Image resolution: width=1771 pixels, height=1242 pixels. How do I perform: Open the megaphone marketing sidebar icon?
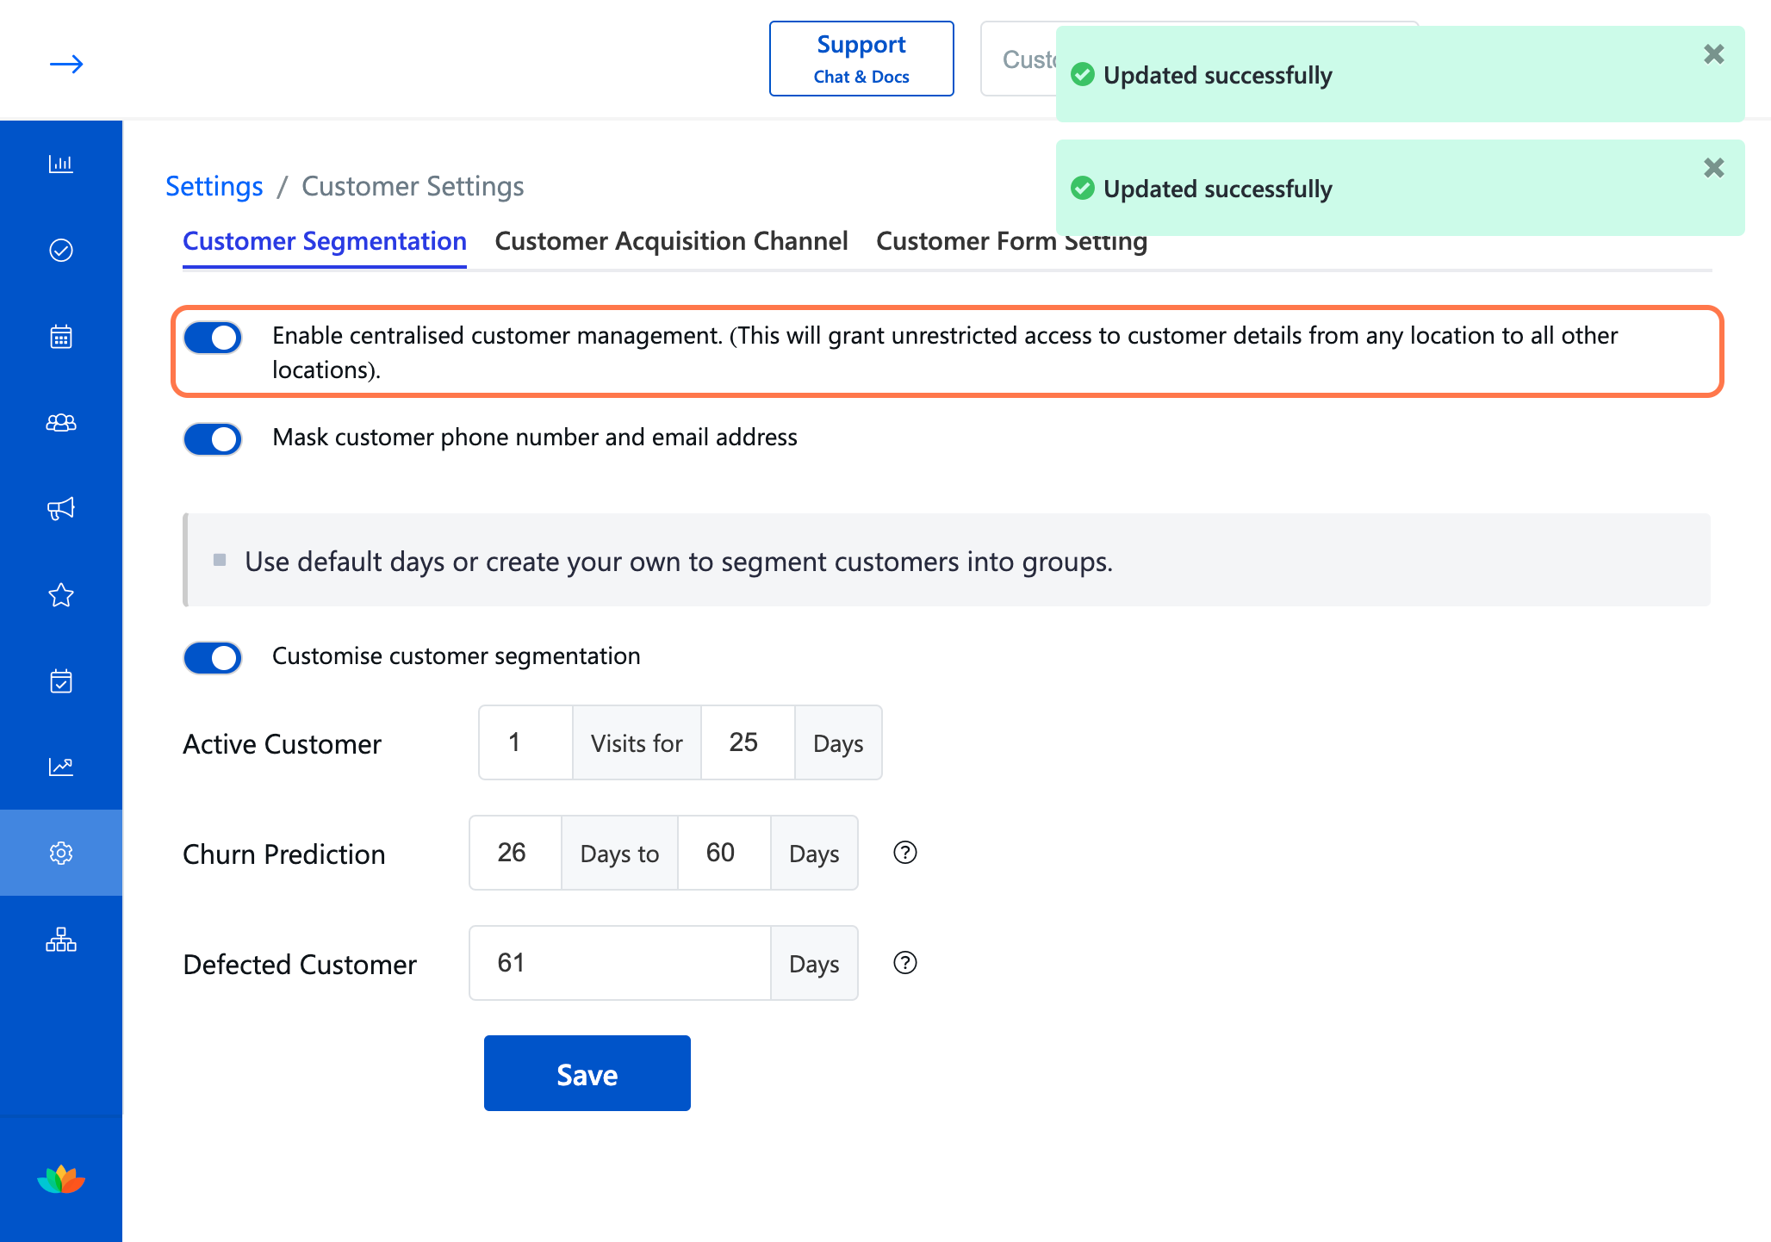tap(61, 508)
